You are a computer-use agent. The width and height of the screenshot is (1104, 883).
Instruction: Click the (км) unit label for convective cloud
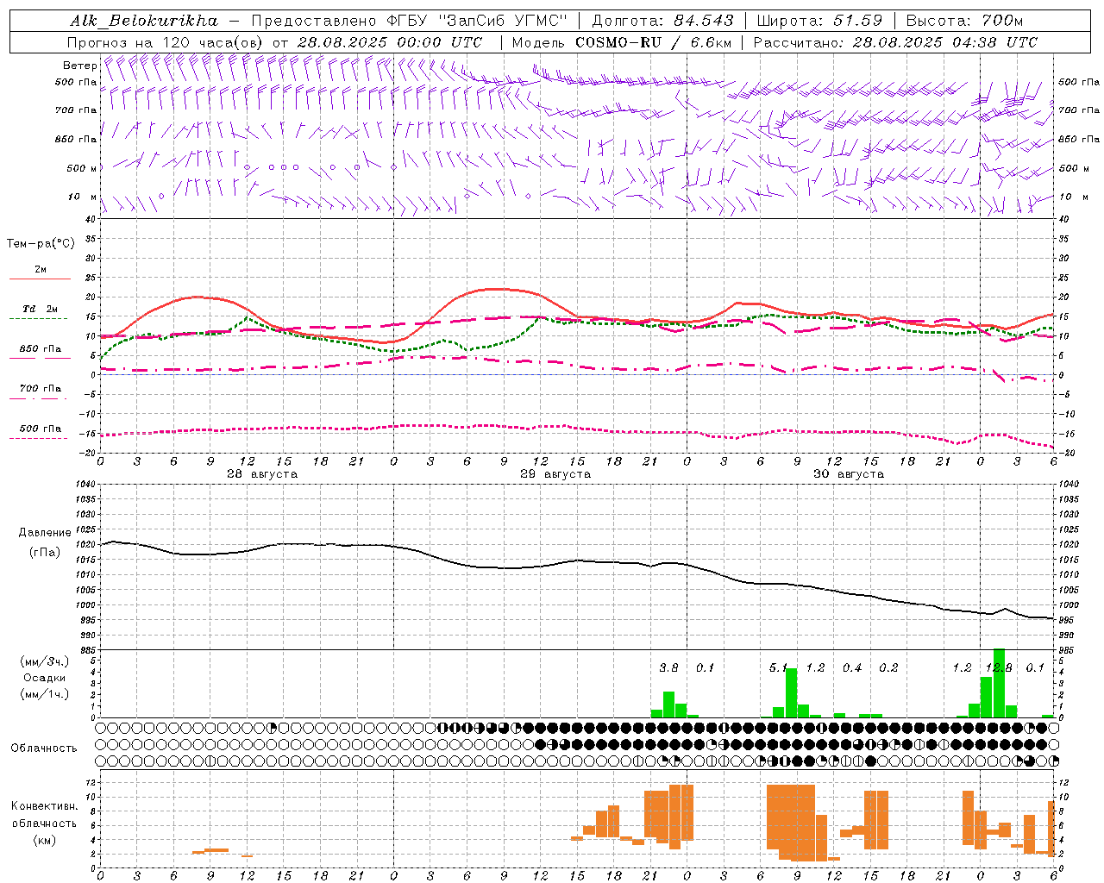tap(44, 840)
